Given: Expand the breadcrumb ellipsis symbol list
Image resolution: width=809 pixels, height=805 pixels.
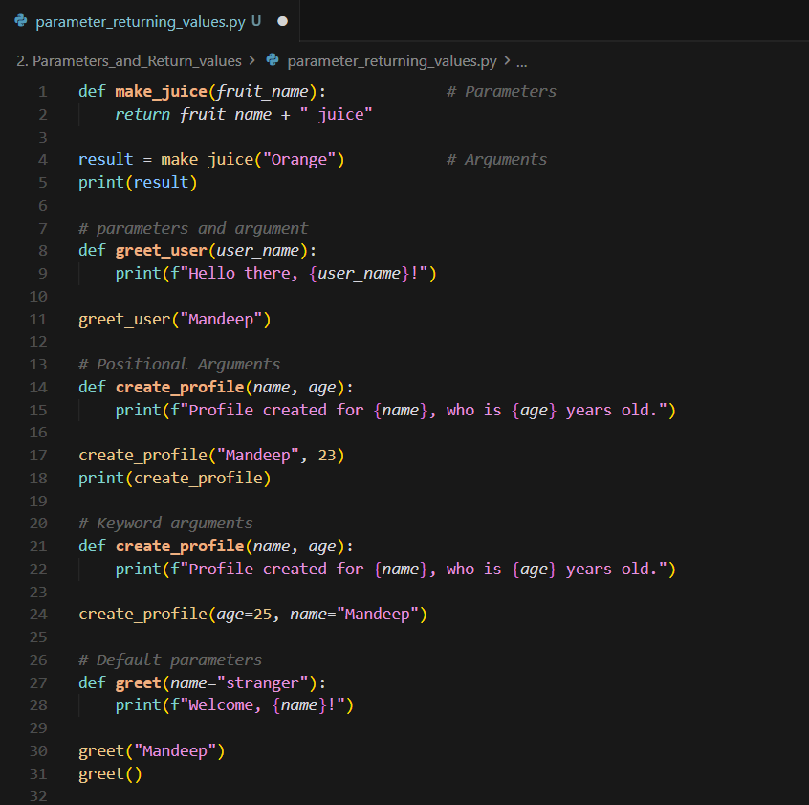Looking at the screenshot, I should 521,61.
